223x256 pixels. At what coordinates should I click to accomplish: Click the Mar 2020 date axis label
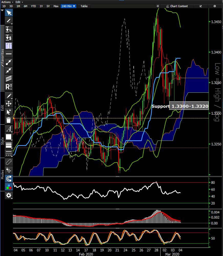pyautogui.click(x=172, y=254)
